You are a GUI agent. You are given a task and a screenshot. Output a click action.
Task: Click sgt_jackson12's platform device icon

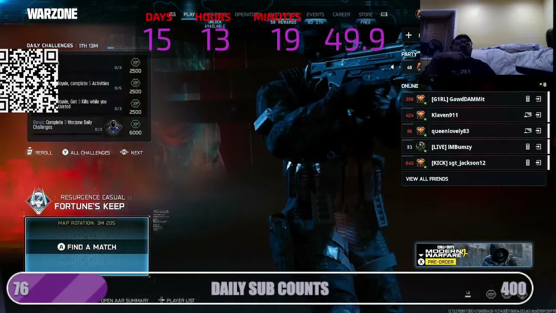point(528,163)
